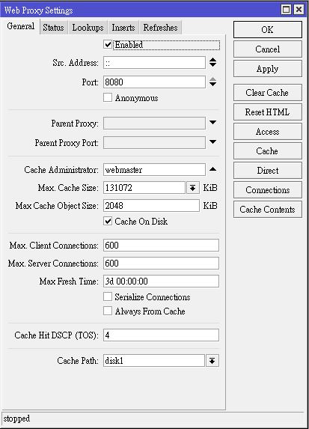This screenshot has height=429, width=309.
Task: Toggle the Enabled checkbox
Action: pos(108,45)
